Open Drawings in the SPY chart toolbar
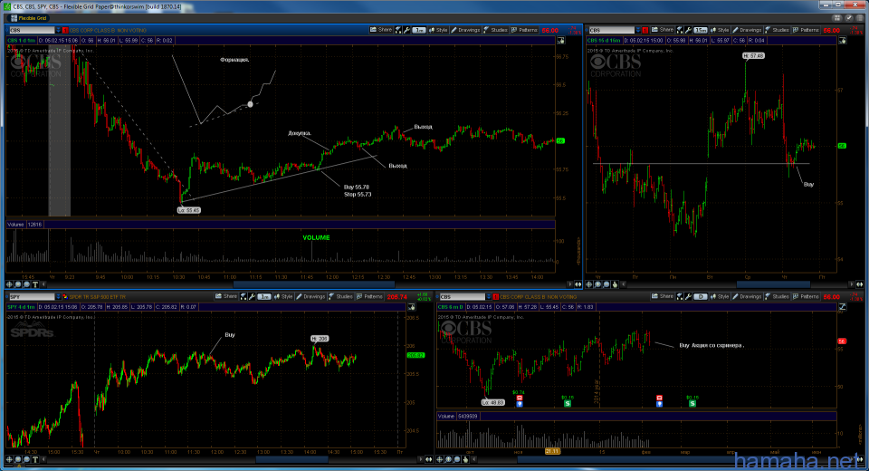869x471 pixels. pos(310,297)
